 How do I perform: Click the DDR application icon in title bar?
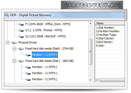[x=7, y=15]
